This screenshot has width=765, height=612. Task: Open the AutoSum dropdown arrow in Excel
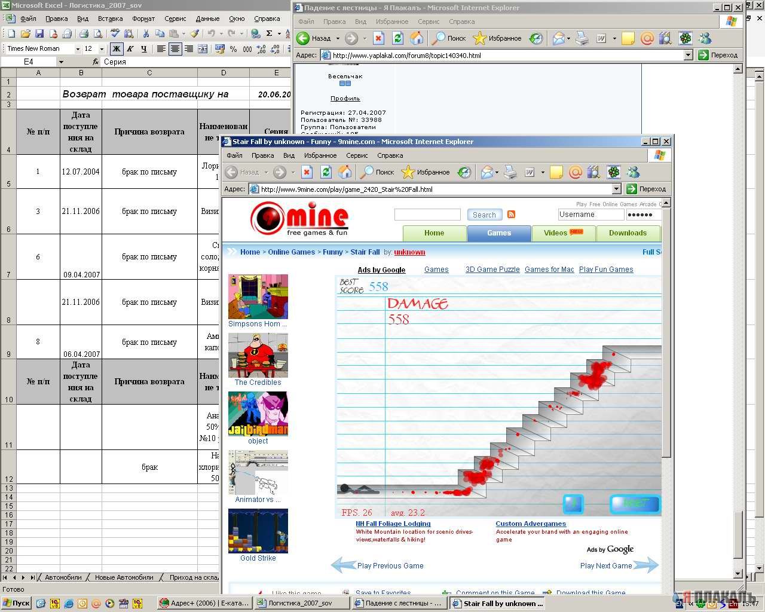(x=279, y=33)
